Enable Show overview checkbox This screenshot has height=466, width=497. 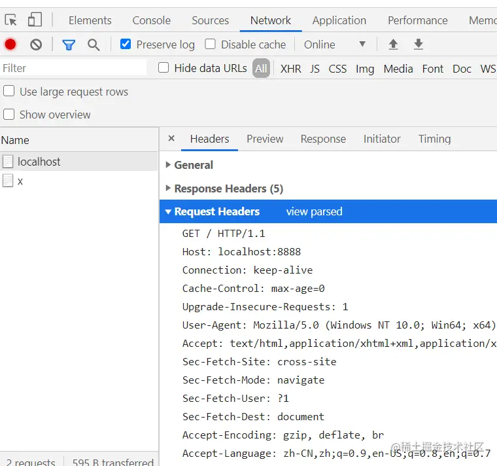tap(9, 114)
